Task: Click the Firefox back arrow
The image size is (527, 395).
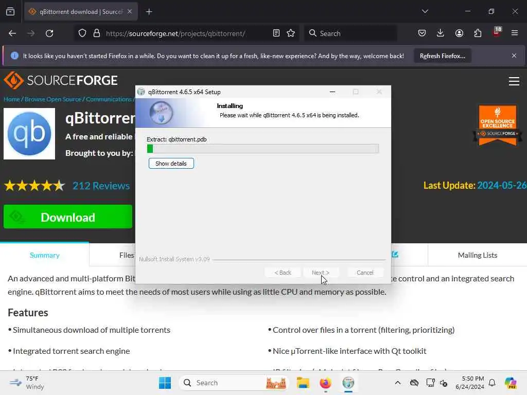Action: pos(12,33)
